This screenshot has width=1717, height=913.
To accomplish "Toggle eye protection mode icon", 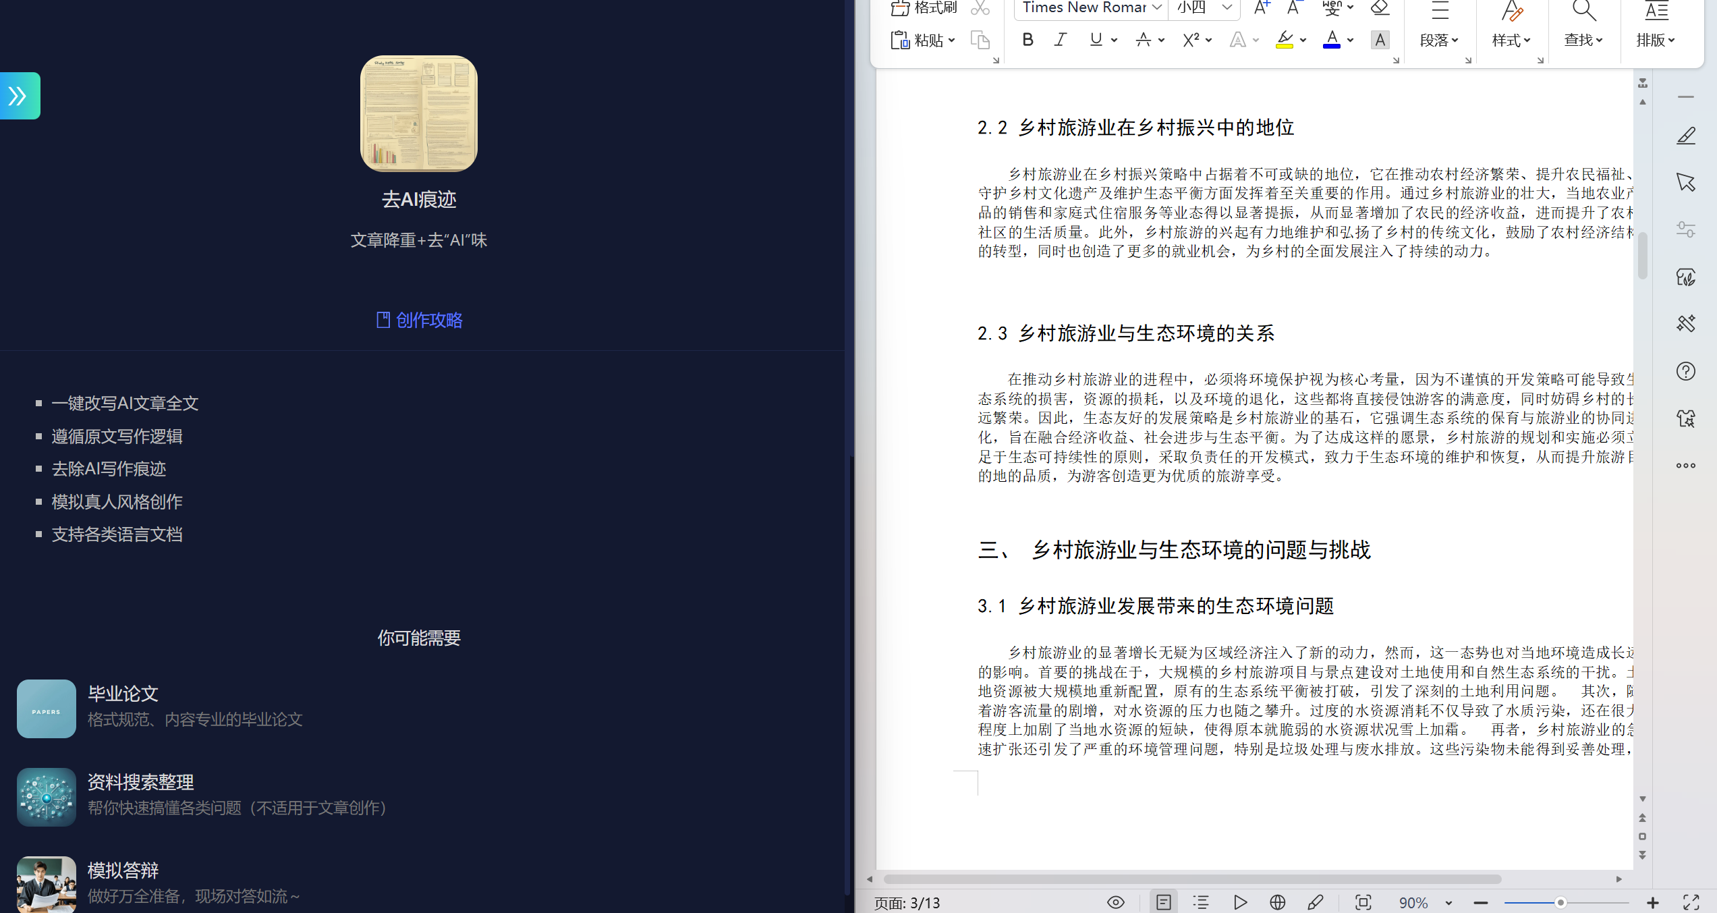I will (1116, 902).
